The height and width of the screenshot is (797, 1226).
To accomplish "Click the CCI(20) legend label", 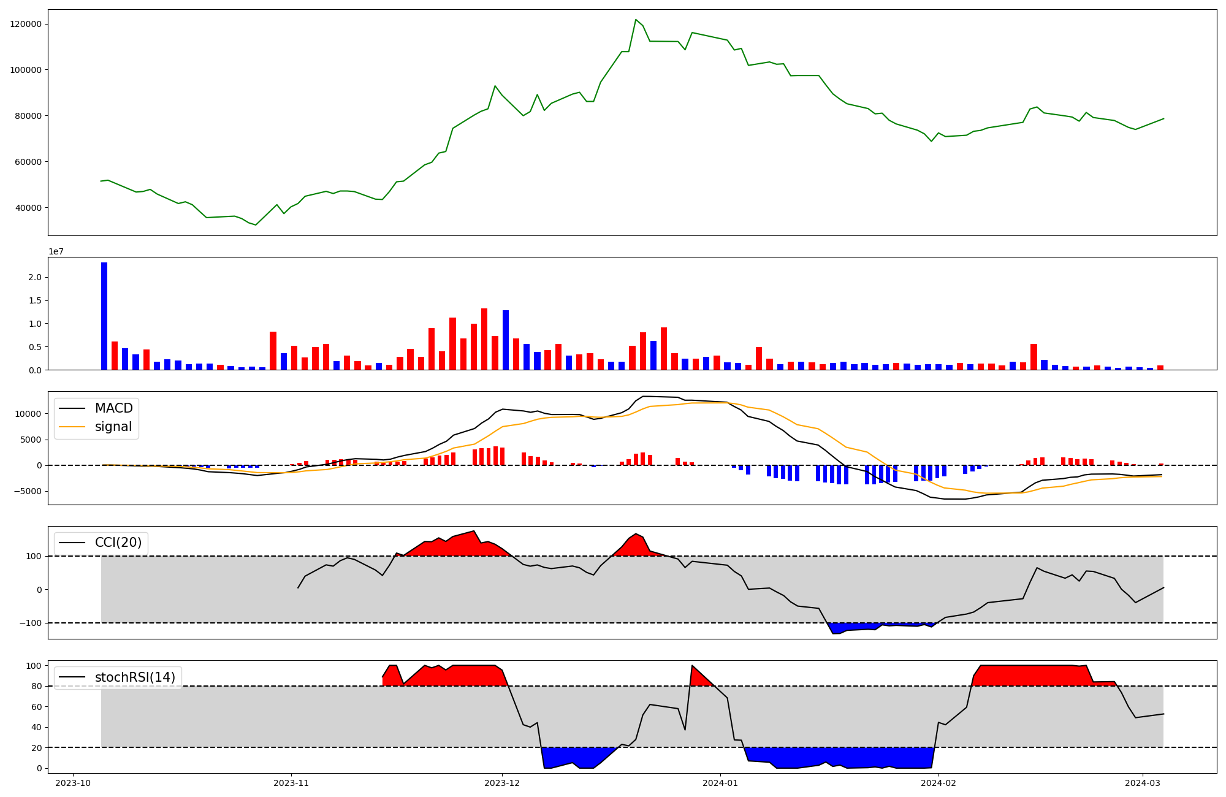I will coord(118,543).
